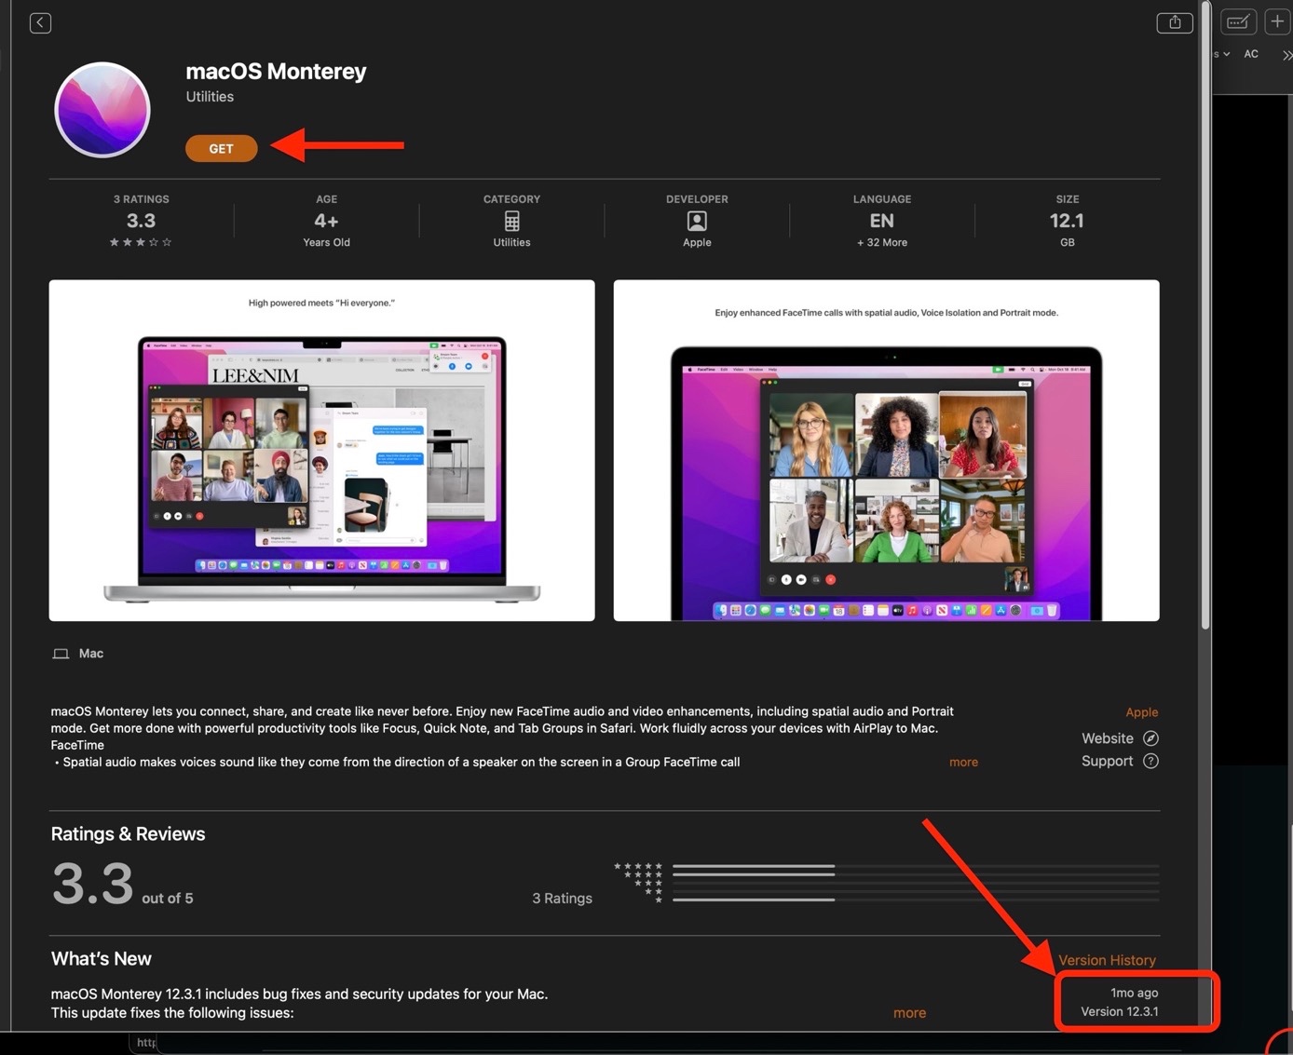Click the laptop icon beside the Mac label
The height and width of the screenshot is (1055, 1293).
click(61, 654)
